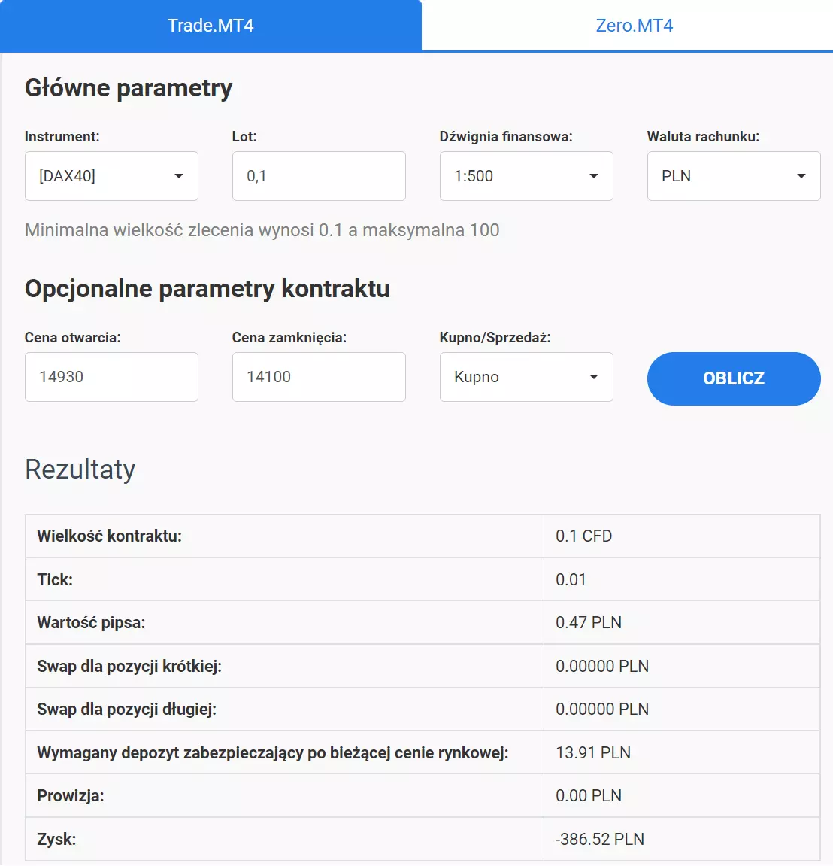Click the Wielkość kontraktu row label
This screenshot has width=833, height=866.
[109, 536]
